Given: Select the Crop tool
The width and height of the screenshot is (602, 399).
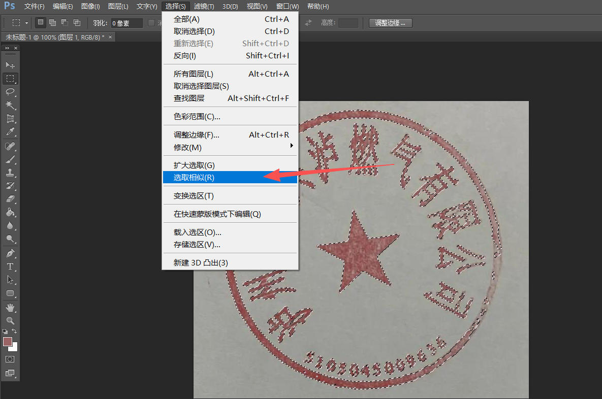Looking at the screenshot, I should [x=10, y=119].
